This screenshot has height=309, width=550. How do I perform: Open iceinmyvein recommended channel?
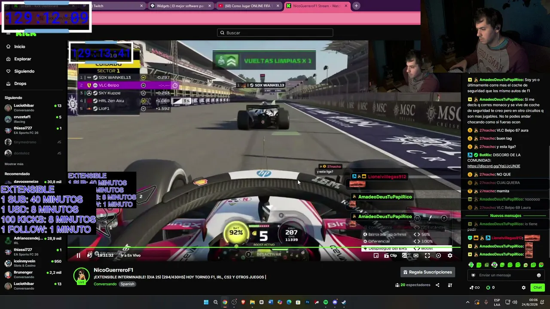click(33, 263)
